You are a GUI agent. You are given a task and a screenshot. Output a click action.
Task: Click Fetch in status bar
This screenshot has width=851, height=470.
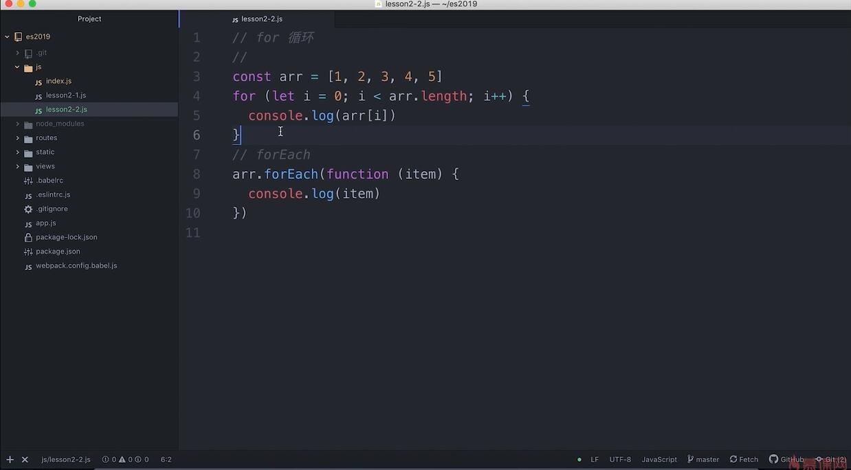click(749, 460)
